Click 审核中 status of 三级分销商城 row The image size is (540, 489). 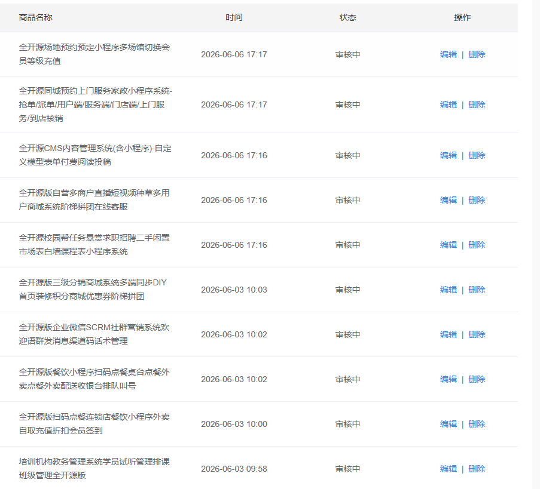click(348, 290)
